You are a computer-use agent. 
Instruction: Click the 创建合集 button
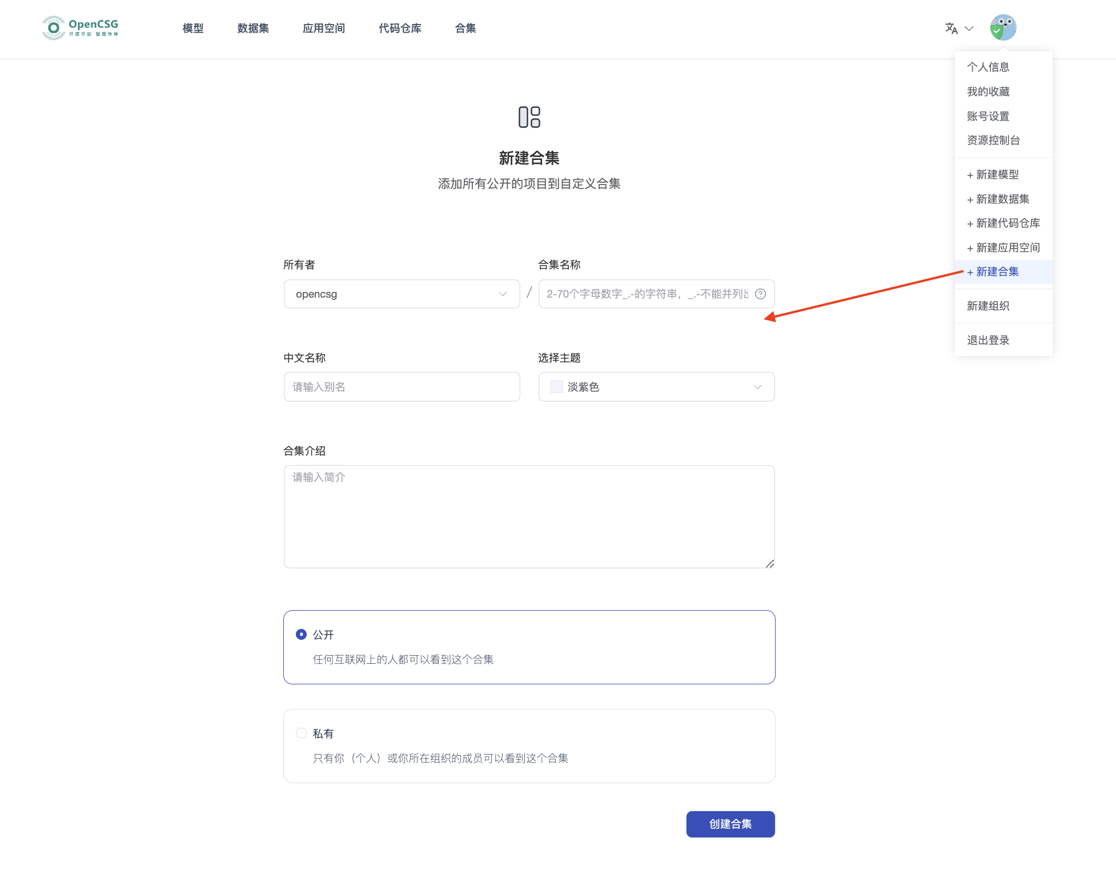click(730, 824)
